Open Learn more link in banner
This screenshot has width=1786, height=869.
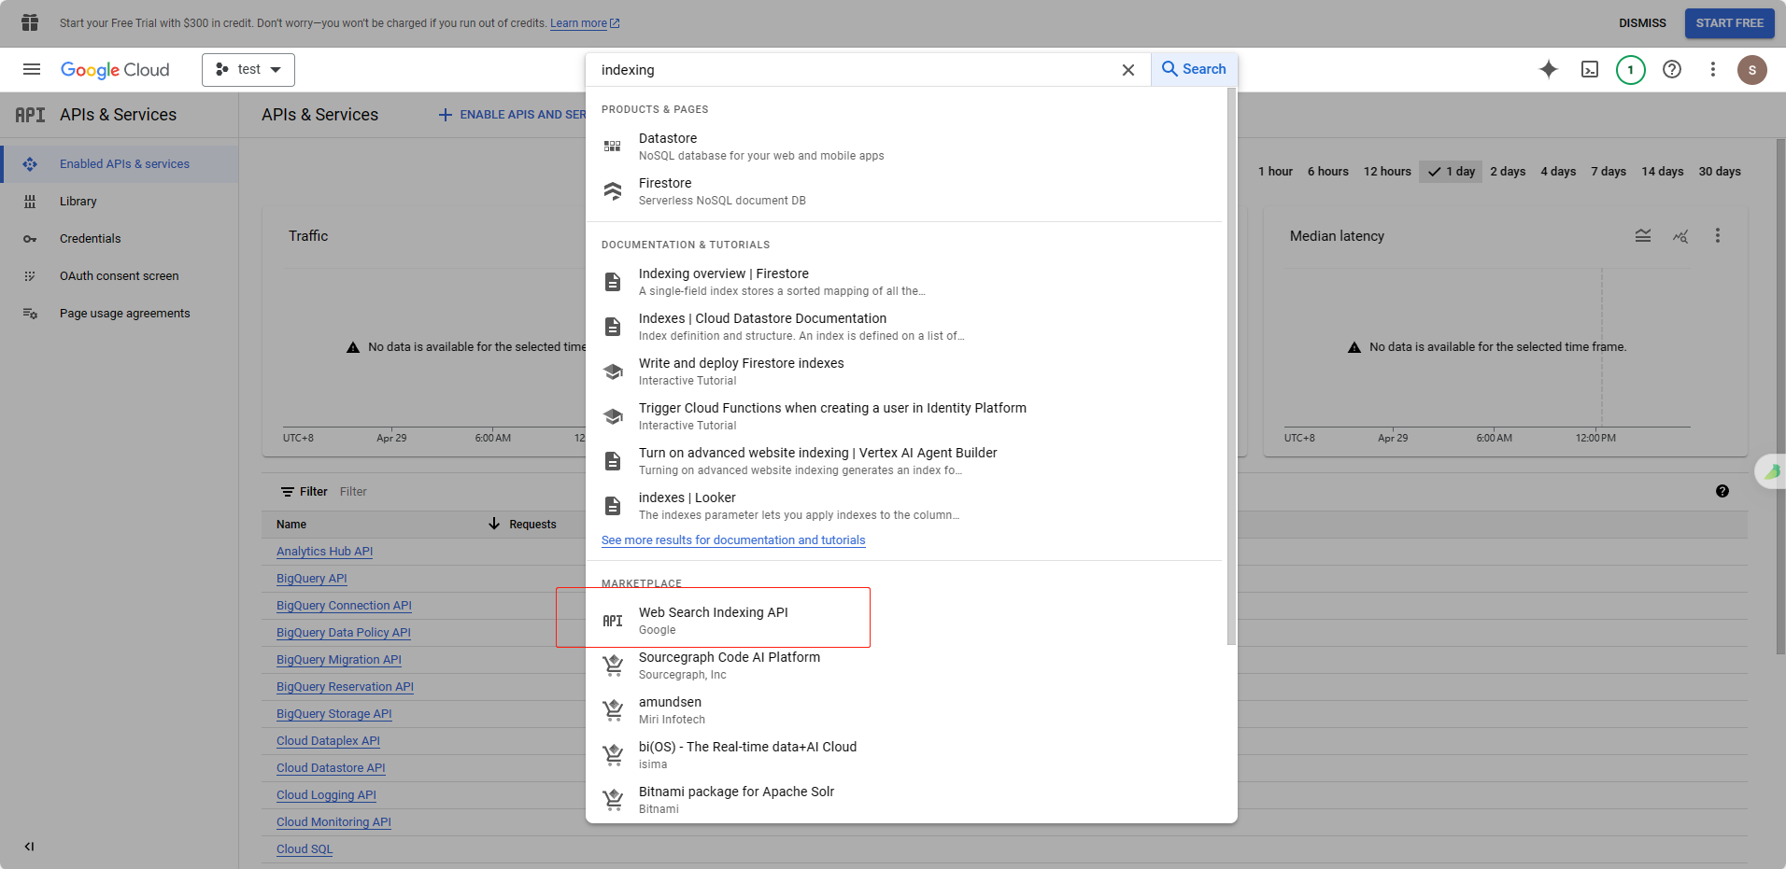click(x=585, y=23)
